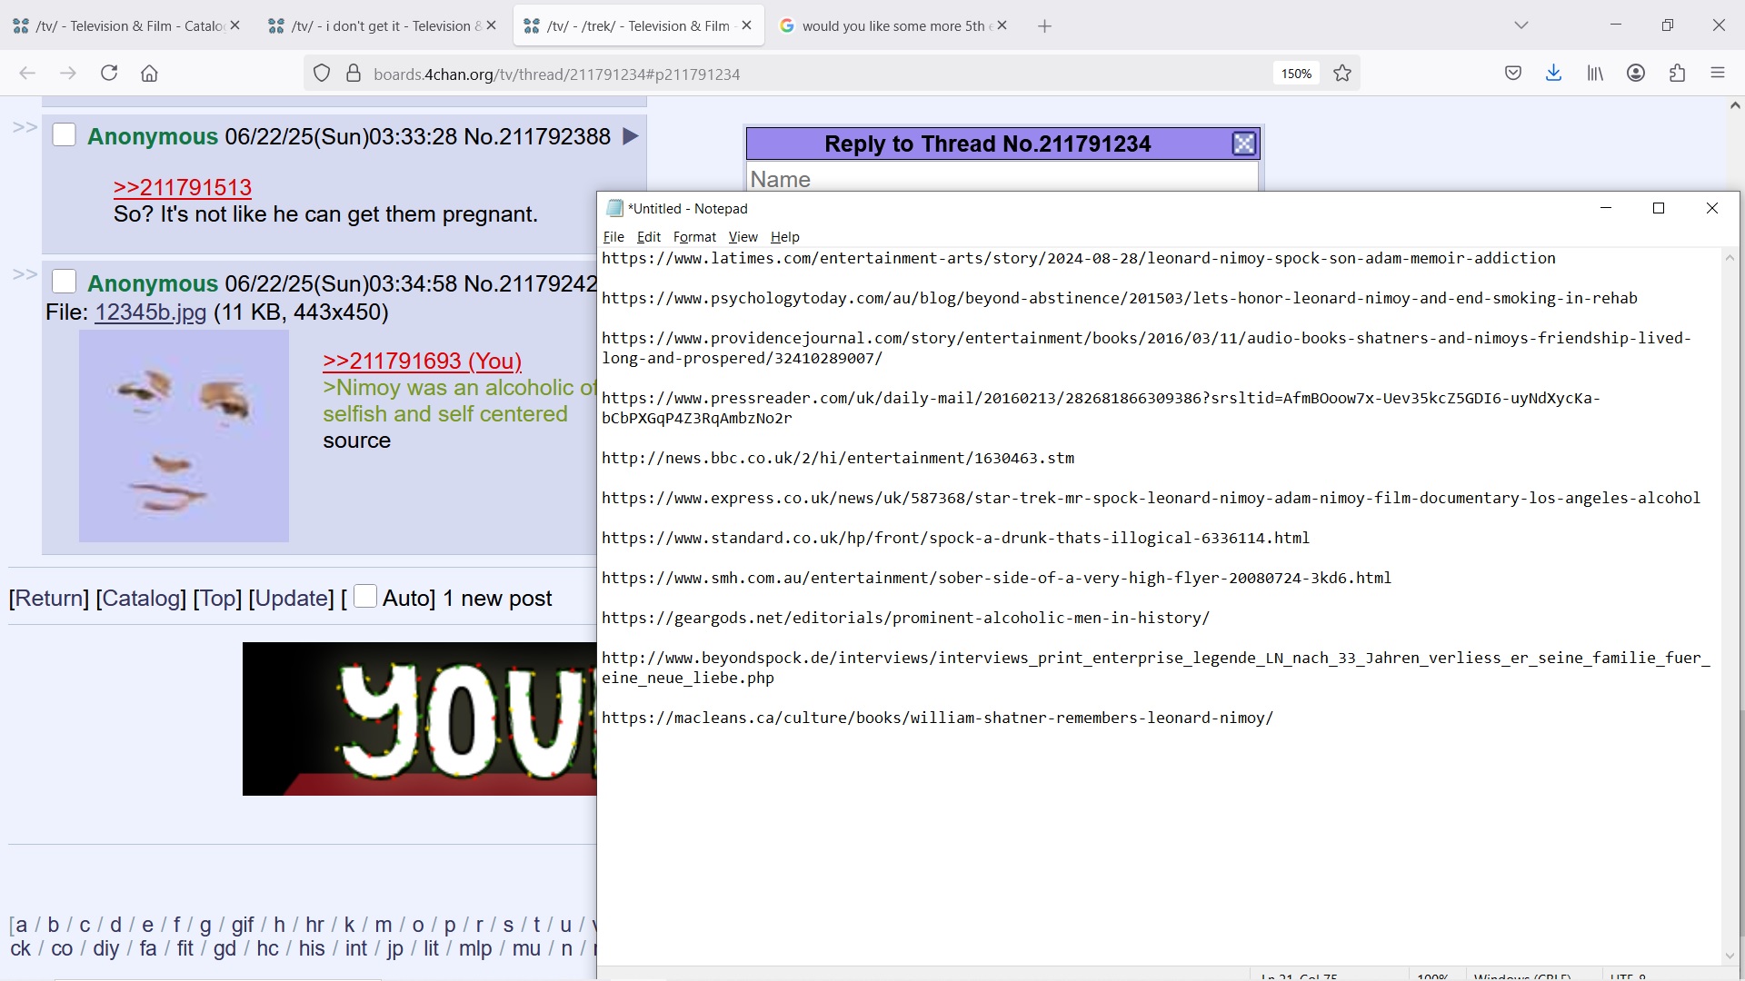
Task: Open the 12345b.jpg file link
Action: click(x=151, y=312)
